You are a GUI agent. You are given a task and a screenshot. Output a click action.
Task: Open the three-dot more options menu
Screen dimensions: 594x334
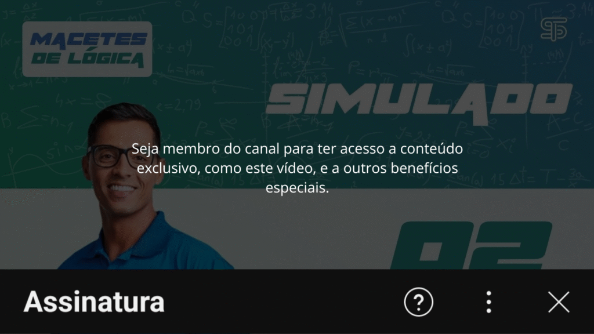click(488, 302)
